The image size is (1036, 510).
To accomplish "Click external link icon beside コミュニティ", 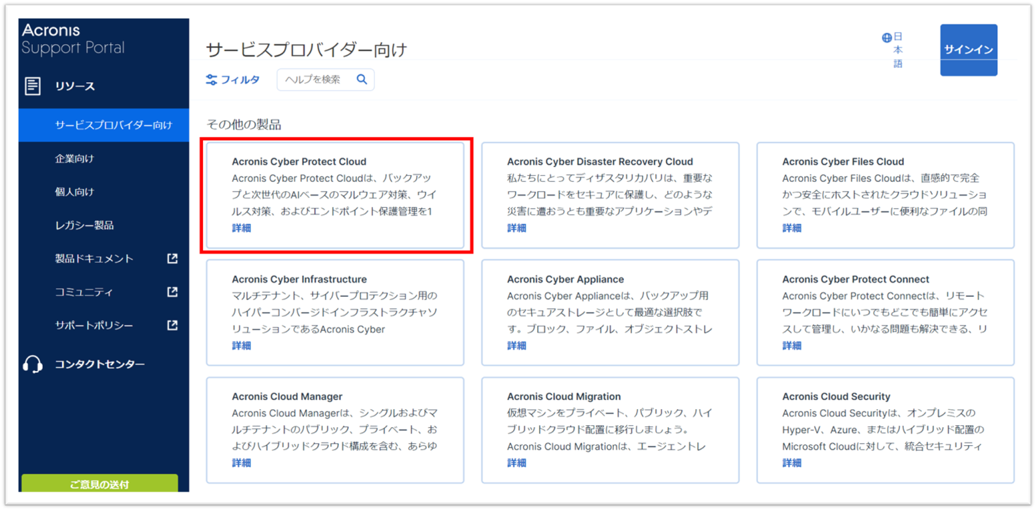I will 172,292.
